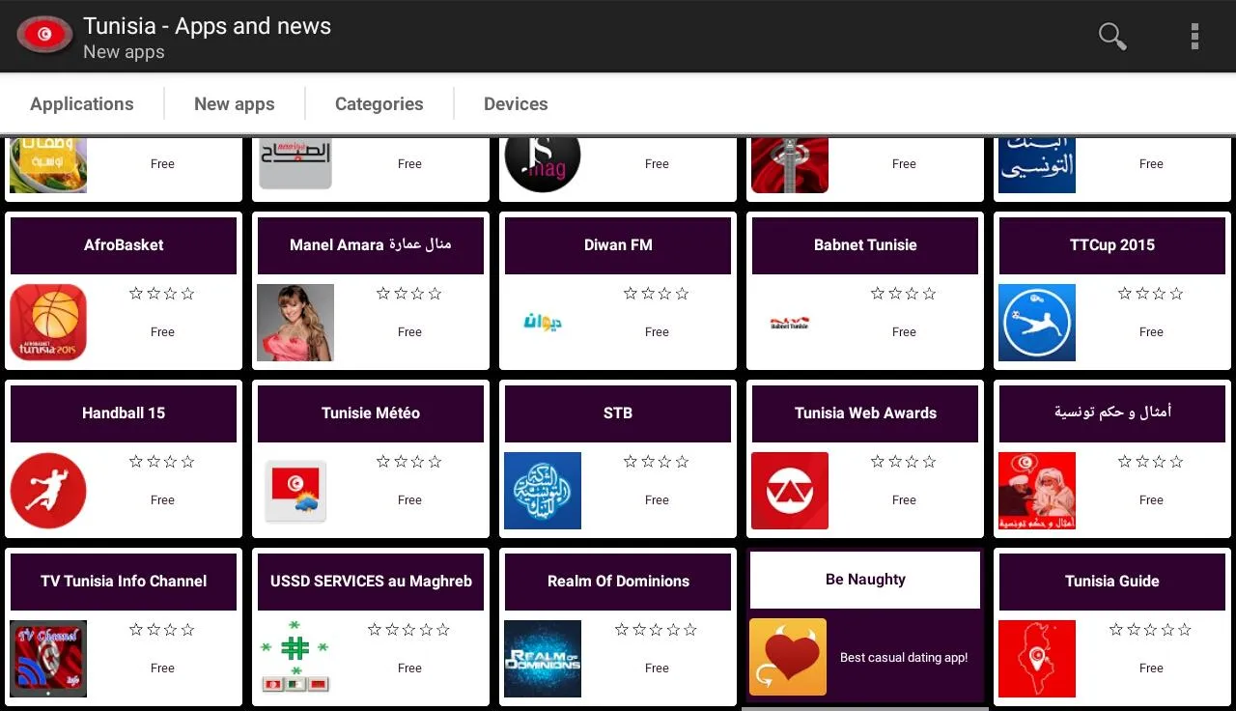Open the AfroBasket title header
Screen dimensions: 1236x711
(124, 245)
